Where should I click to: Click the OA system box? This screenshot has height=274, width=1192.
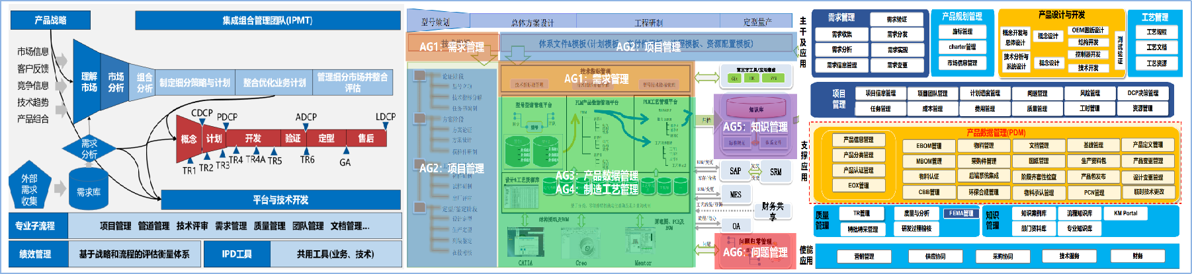736,226
